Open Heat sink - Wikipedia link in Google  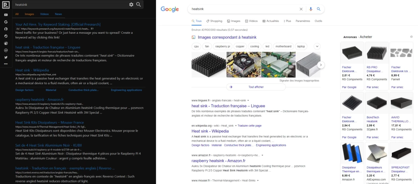210,131
